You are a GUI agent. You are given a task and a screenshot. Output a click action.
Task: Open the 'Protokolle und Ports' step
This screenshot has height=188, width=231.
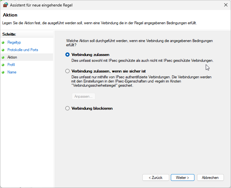[x=23, y=50]
